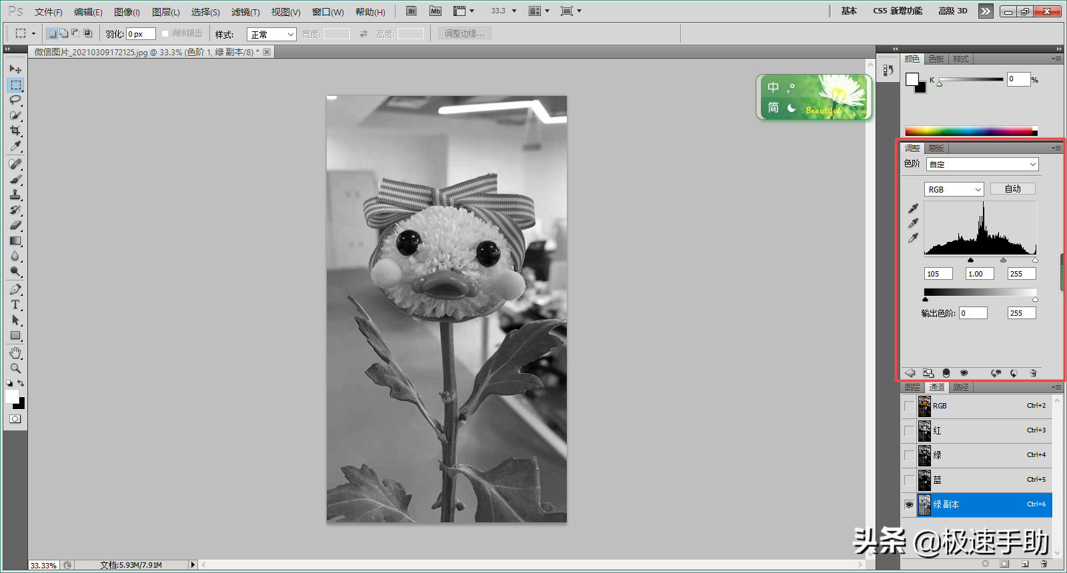Open the tool preset picker arrow
The image size is (1067, 573).
point(33,33)
